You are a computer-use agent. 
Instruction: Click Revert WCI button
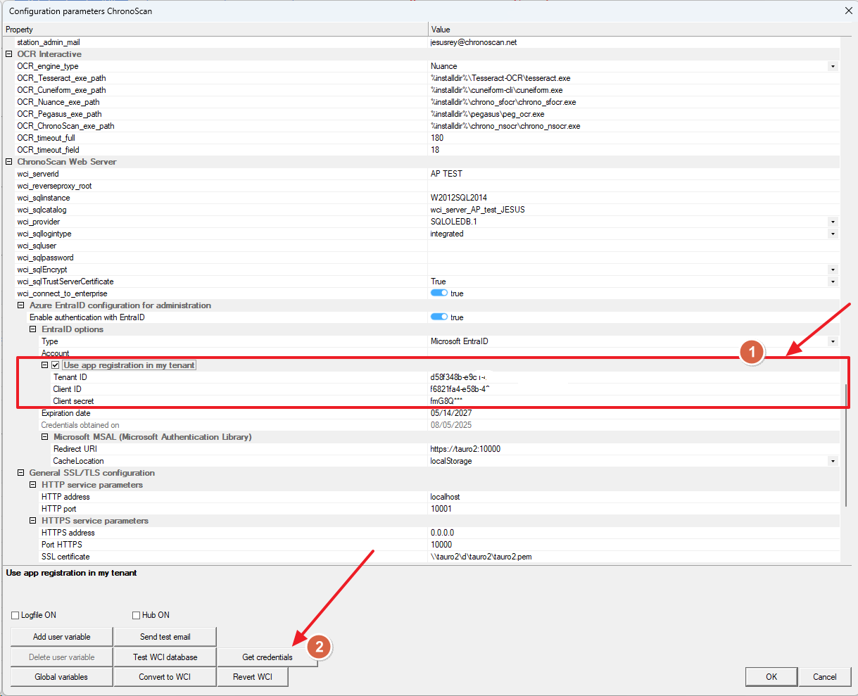(x=253, y=677)
